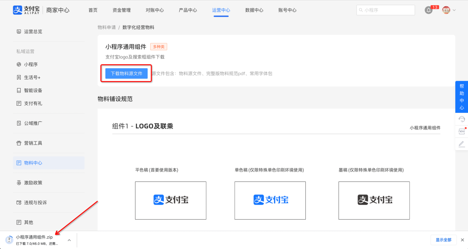Image resolution: width=468 pixels, height=249 pixels.
Task: Click the 其他 sidebar icon
Action: 19,222
